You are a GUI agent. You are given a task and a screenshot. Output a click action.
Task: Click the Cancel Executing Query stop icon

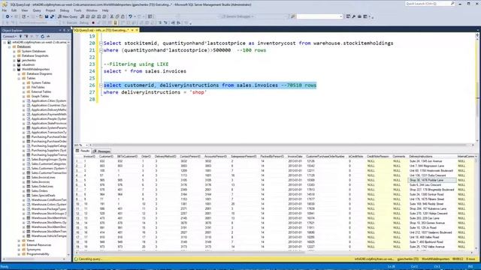93,22
